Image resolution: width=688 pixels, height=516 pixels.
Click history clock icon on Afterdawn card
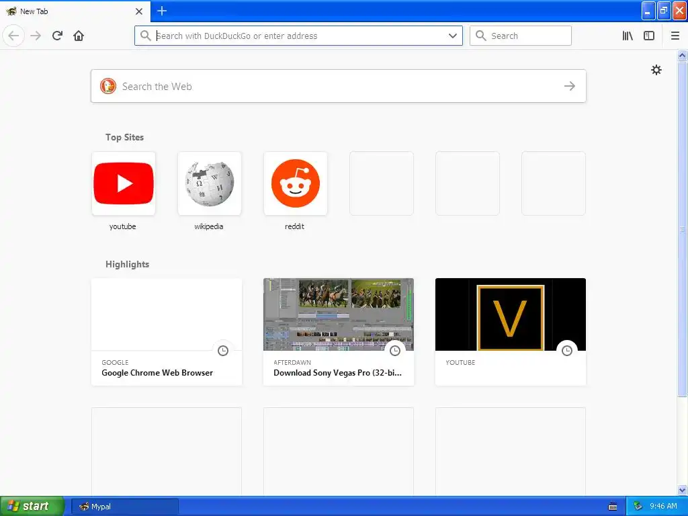(x=395, y=351)
